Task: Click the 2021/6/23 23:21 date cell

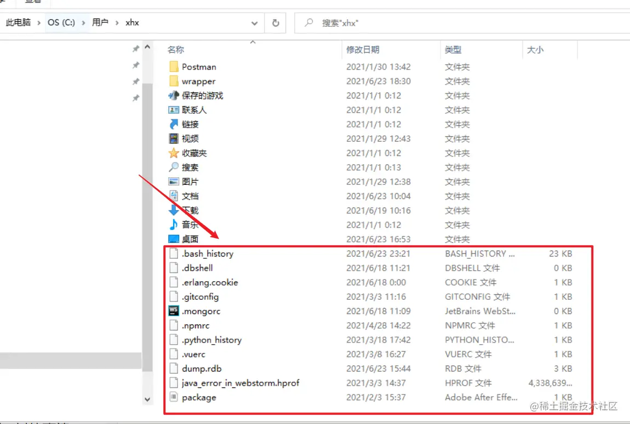Action: (x=378, y=253)
